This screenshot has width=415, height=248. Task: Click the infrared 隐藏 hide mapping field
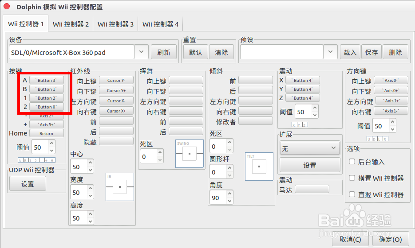[x=116, y=141]
